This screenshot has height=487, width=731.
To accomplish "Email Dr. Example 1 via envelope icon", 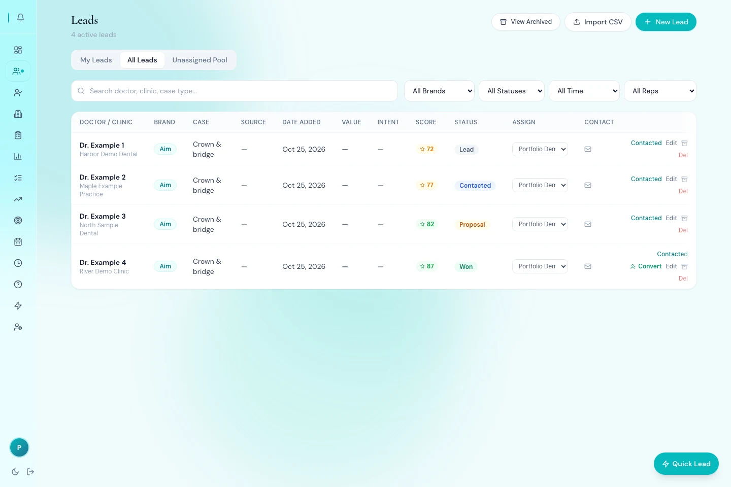I will [588, 149].
